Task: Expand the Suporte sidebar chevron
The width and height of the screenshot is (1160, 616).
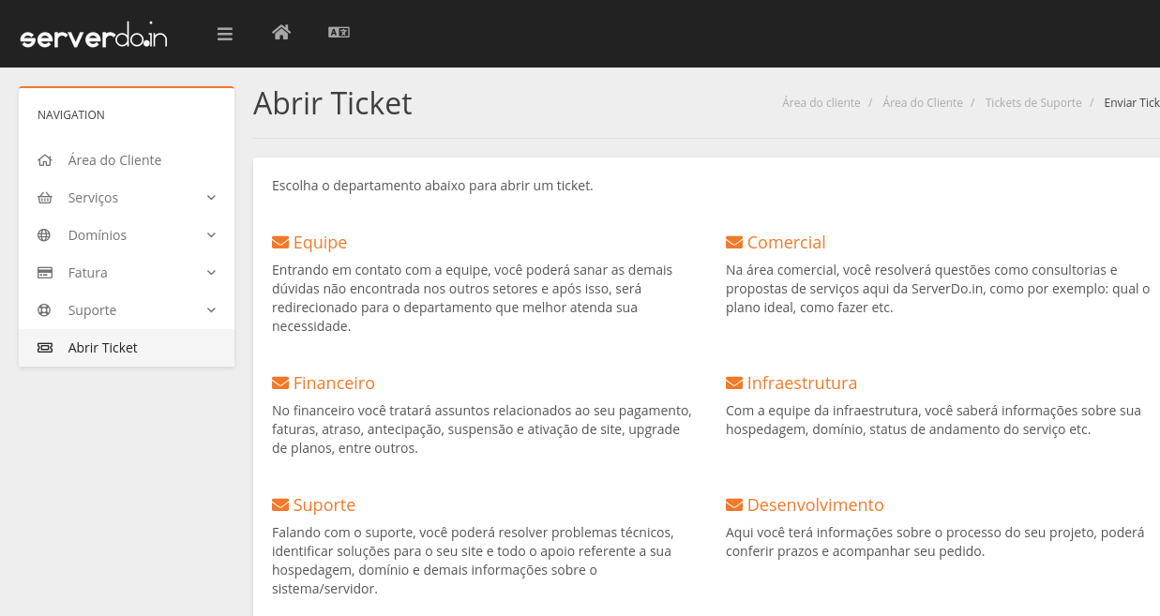Action: pyautogui.click(x=211, y=310)
